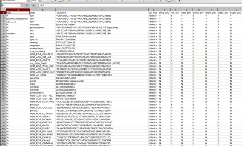Expand the Name Box dropdown arrow

22,5
